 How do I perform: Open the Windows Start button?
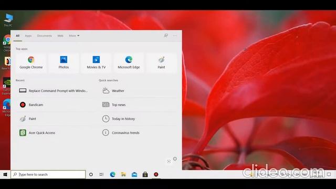pyautogui.click(x=5, y=174)
